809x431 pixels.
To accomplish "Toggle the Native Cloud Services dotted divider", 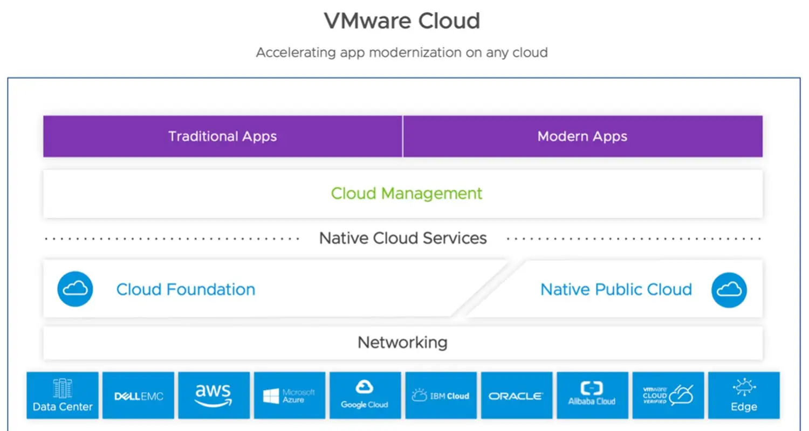I will (x=402, y=238).
